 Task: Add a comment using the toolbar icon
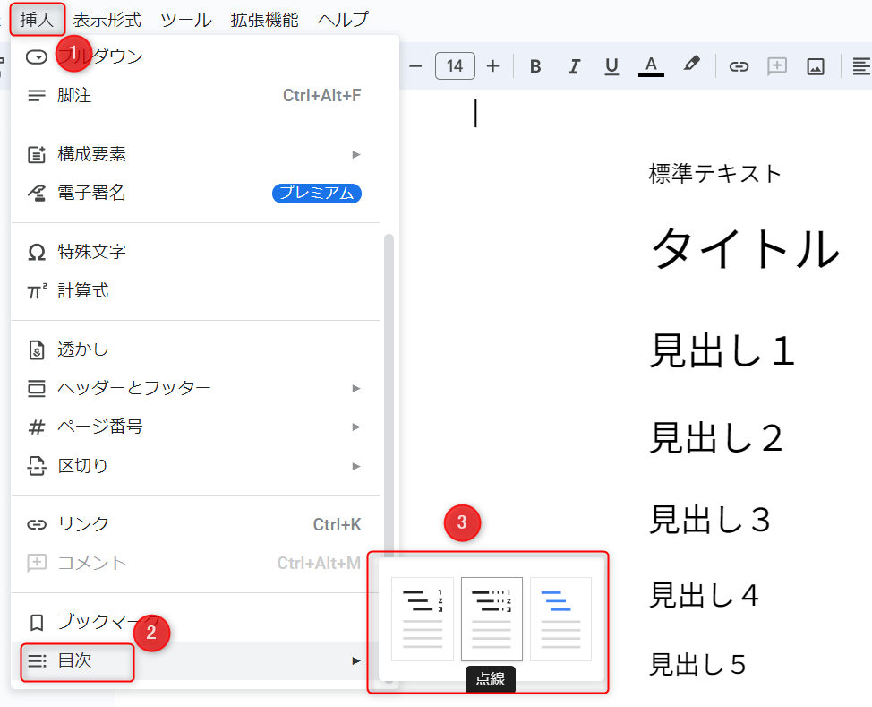pos(776,65)
